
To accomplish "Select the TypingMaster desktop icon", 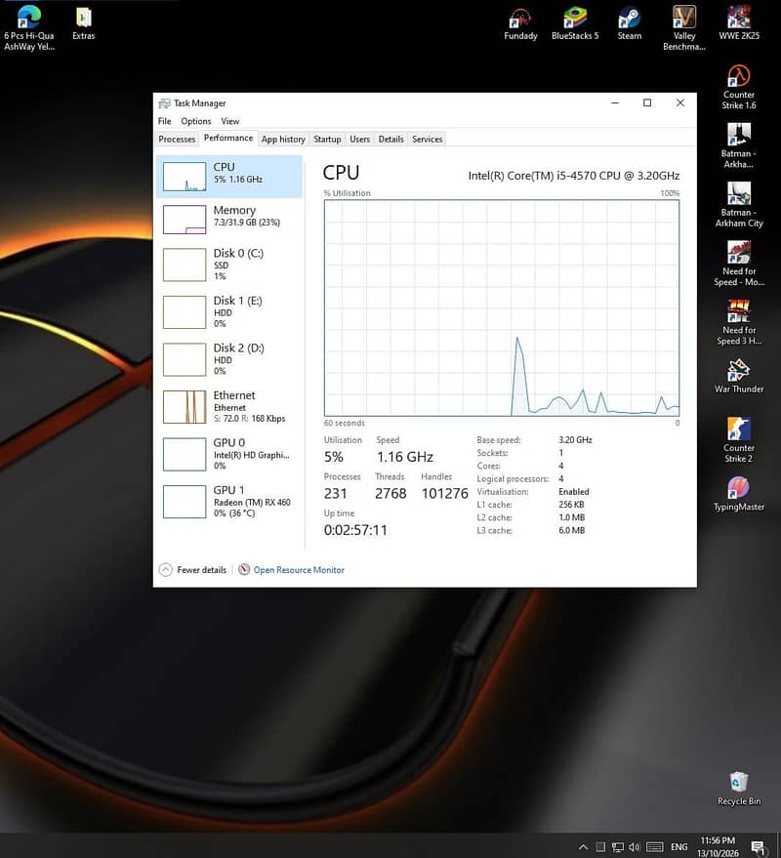I will (x=739, y=494).
